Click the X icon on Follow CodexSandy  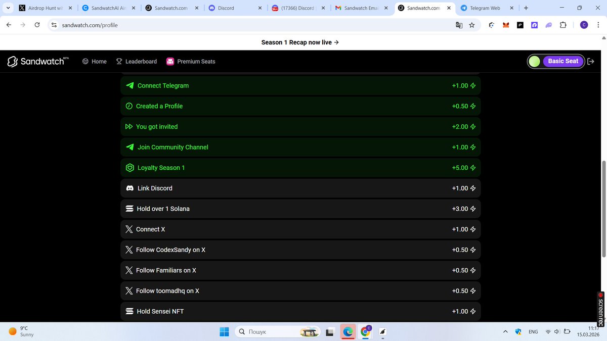pos(129,250)
